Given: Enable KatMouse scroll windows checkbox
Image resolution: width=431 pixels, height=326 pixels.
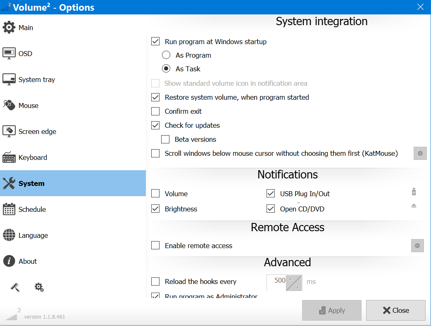Looking at the screenshot, I should tap(155, 153).
